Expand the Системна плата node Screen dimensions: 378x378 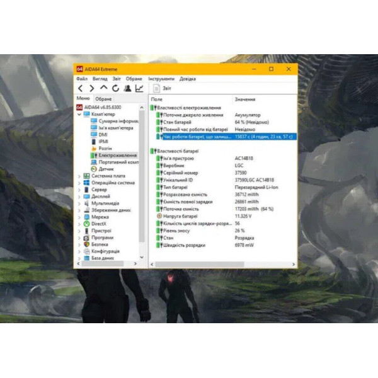pyautogui.click(x=79, y=176)
